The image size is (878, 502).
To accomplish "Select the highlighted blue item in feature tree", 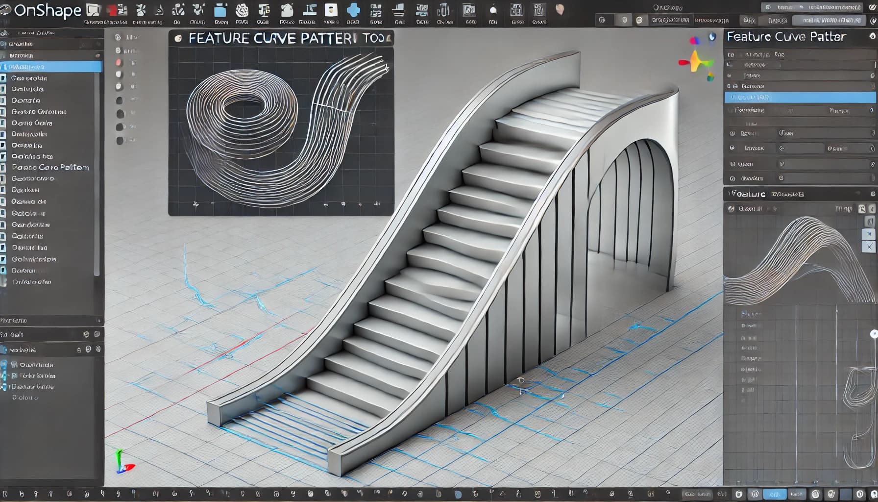I will [51, 67].
